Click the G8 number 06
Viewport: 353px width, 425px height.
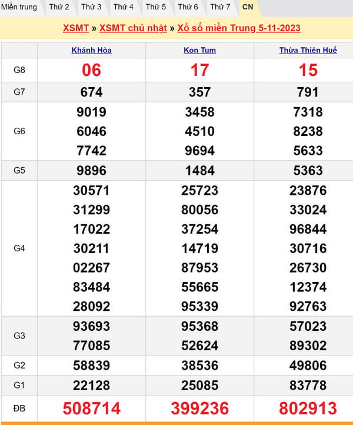(x=91, y=71)
